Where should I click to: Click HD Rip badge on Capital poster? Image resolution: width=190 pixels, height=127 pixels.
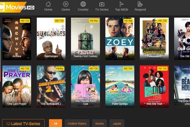click(x=94, y=21)
